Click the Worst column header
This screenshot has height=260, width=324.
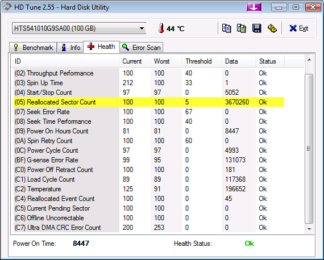(x=166, y=61)
